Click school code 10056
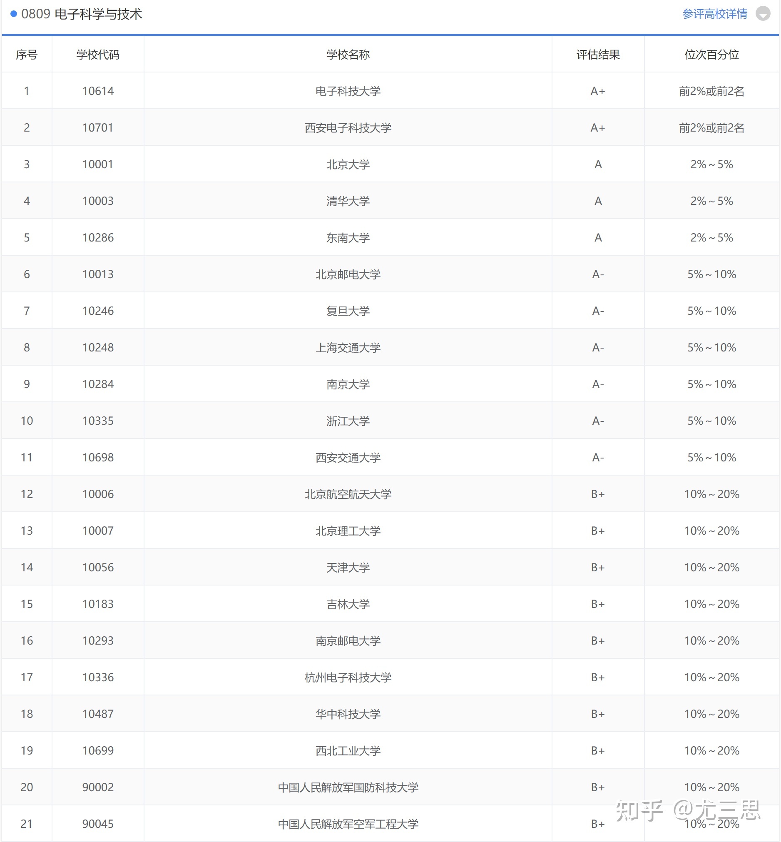 click(x=98, y=567)
